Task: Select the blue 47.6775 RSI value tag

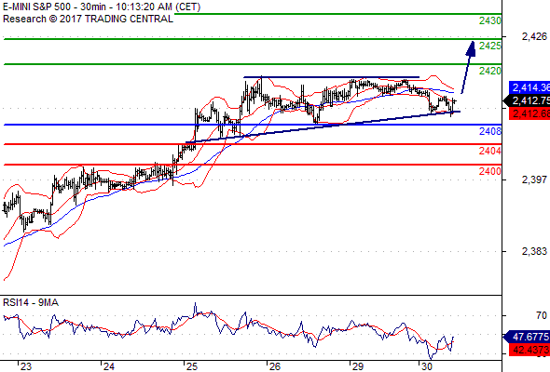Action: 528,337
